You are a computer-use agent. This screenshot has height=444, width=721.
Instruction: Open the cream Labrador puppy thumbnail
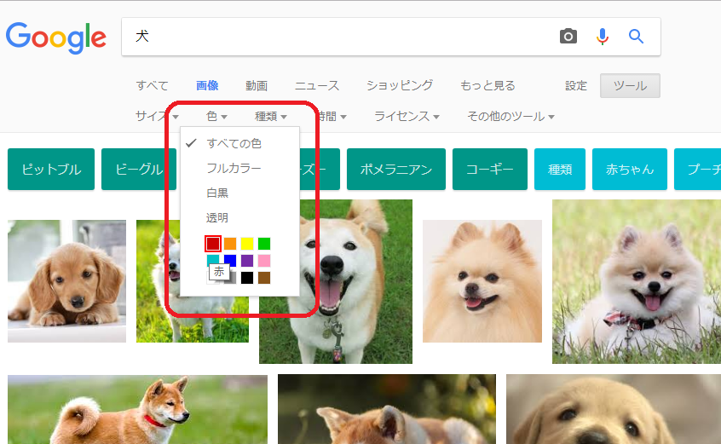click(614, 410)
